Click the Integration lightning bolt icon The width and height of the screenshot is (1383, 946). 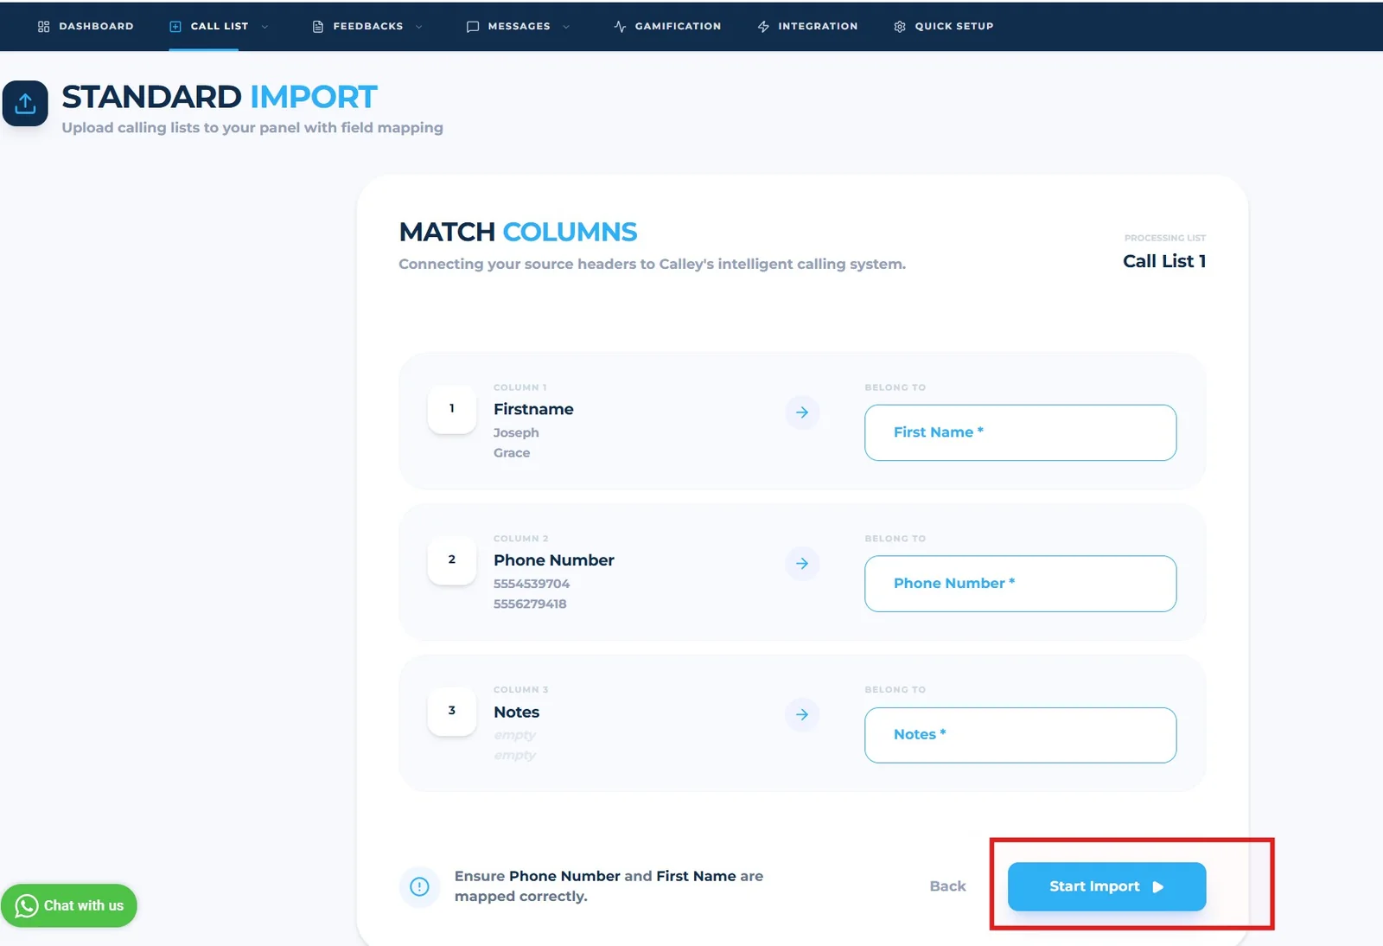[x=763, y=27]
